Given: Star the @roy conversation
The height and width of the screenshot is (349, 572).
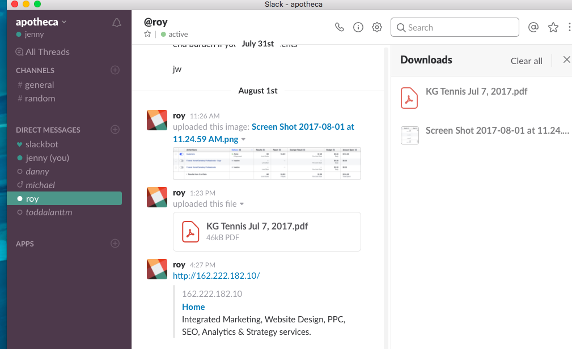Looking at the screenshot, I should pyautogui.click(x=147, y=34).
